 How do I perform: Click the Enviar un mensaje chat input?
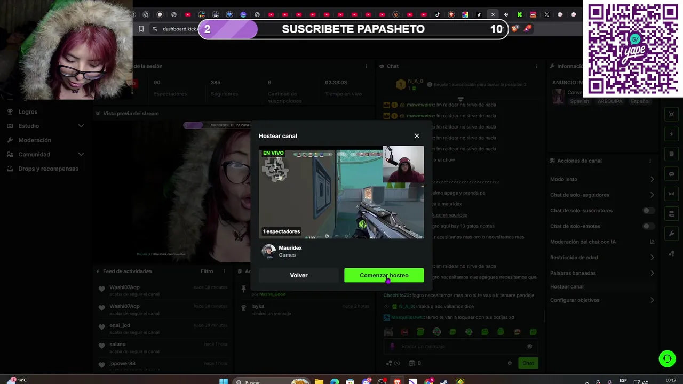(460, 346)
